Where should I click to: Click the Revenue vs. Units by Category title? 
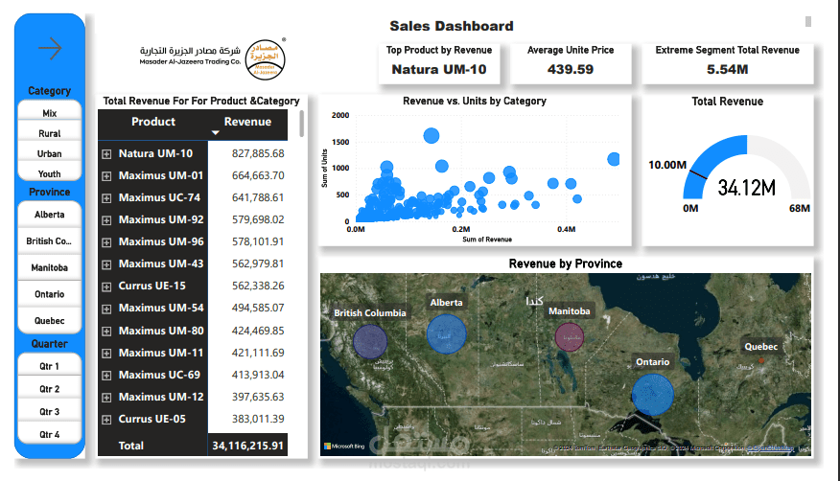coord(475,101)
